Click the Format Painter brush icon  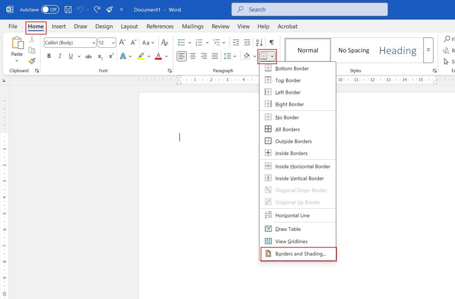pos(32,61)
